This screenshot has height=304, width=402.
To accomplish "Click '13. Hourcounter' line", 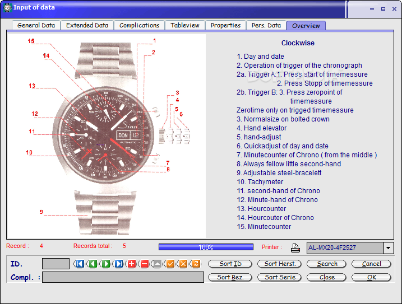I will click(261, 209).
